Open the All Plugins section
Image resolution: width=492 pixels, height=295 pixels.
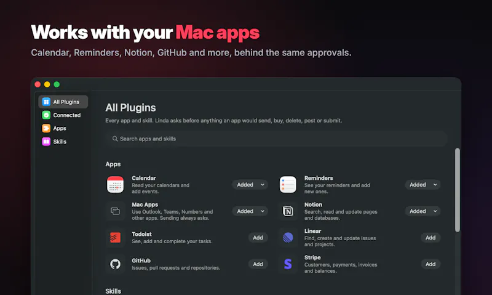[x=63, y=102]
